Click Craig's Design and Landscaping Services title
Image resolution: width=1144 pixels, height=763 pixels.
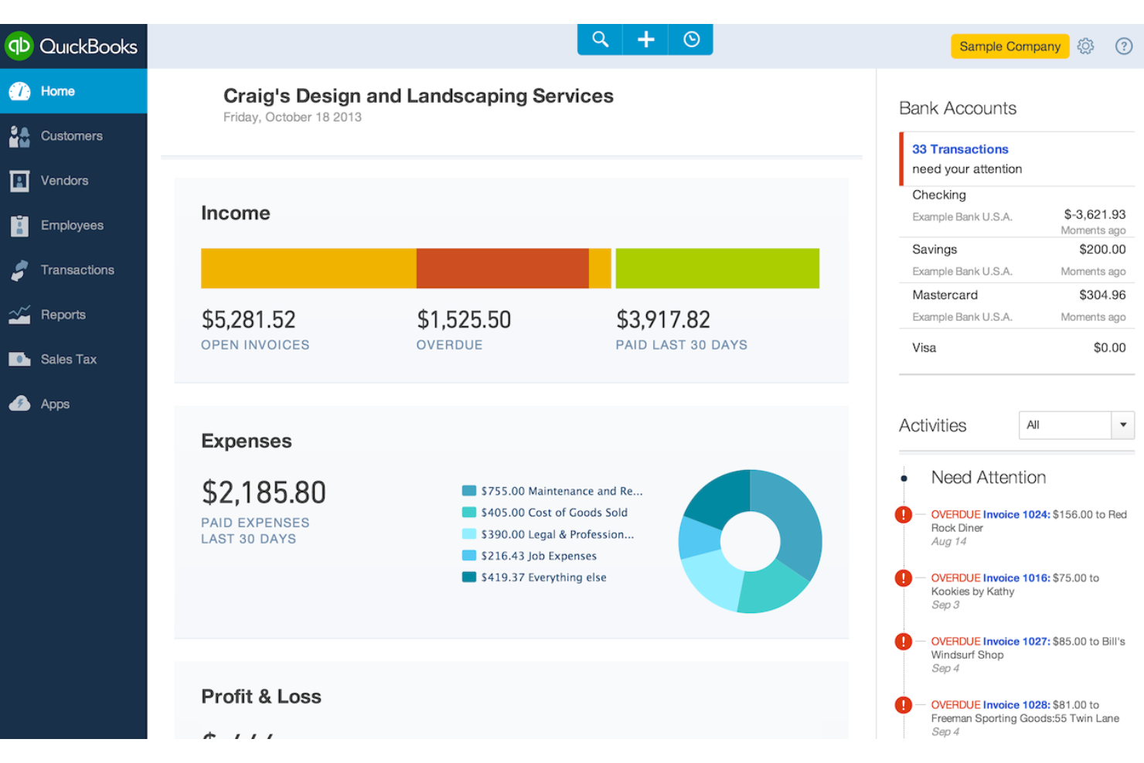[x=418, y=96]
